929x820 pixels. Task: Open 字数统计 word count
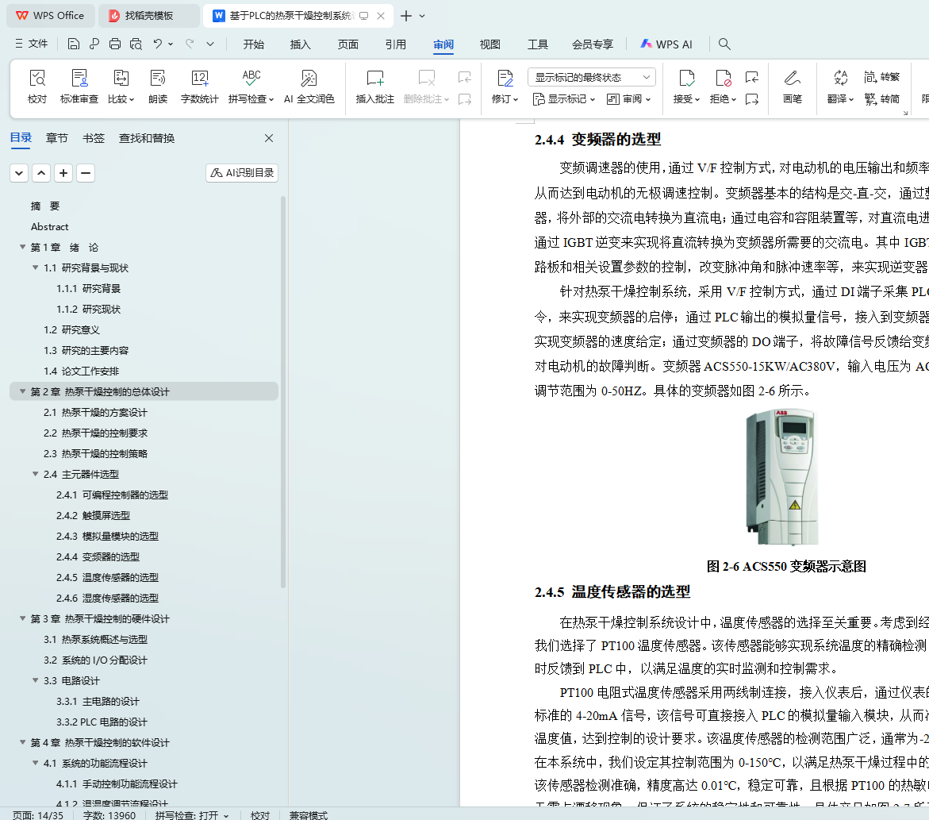[200, 87]
